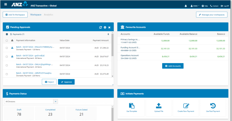Tick checkbox for AUD $7,296.32 batch
This screenshot has width=232, height=121.
pyautogui.click(x=7, y=48)
